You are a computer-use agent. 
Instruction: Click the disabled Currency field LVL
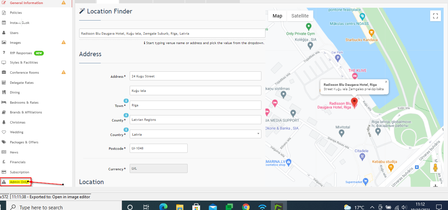coord(159,168)
